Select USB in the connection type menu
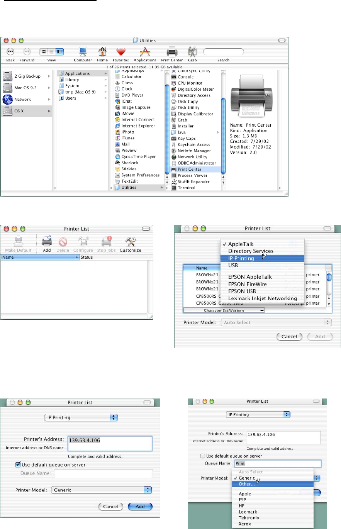Viewport: 341px width, 529px height. (x=262, y=266)
